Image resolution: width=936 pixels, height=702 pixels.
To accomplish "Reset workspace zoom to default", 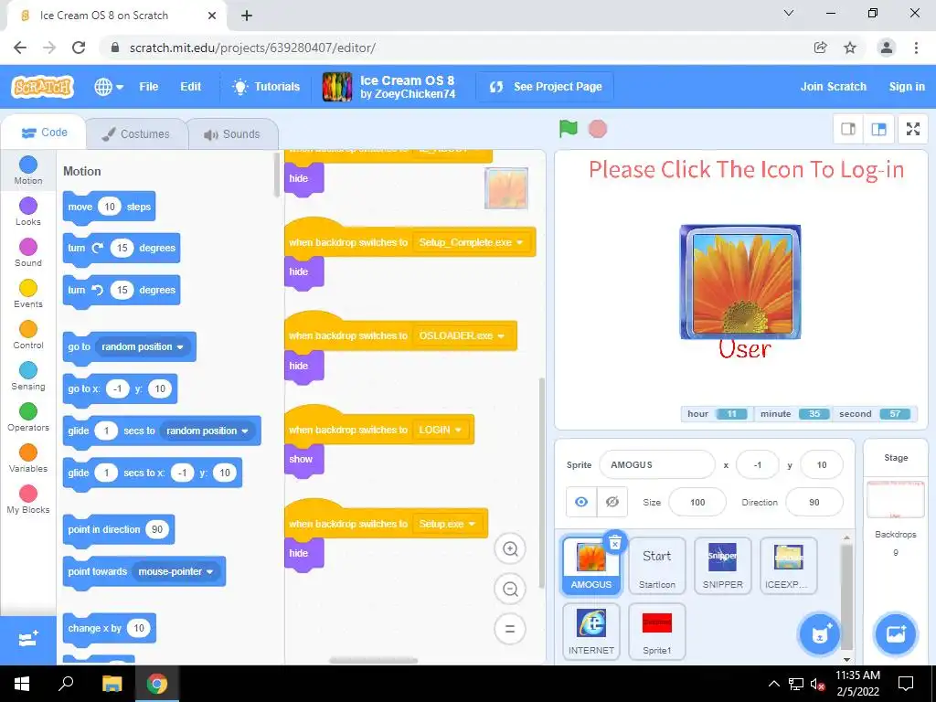I will pyautogui.click(x=510, y=629).
